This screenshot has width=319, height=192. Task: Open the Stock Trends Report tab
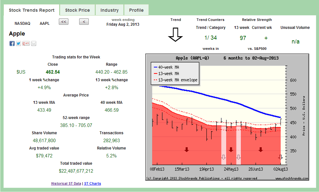tap(31, 10)
